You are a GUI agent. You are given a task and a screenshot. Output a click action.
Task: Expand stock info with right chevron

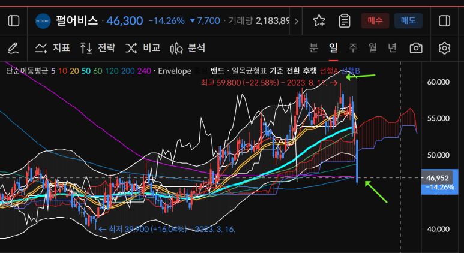click(297, 21)
